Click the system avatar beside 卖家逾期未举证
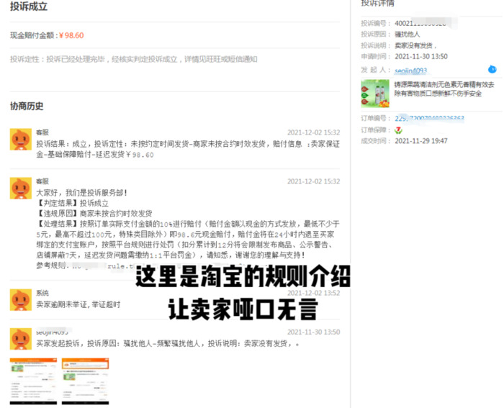The height and width of the screenshot is (408, 504). click(x=21, y=300)
